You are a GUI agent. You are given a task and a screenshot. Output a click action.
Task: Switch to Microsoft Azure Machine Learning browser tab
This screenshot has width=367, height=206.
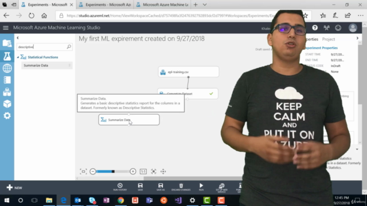click(x=162, y=5)
